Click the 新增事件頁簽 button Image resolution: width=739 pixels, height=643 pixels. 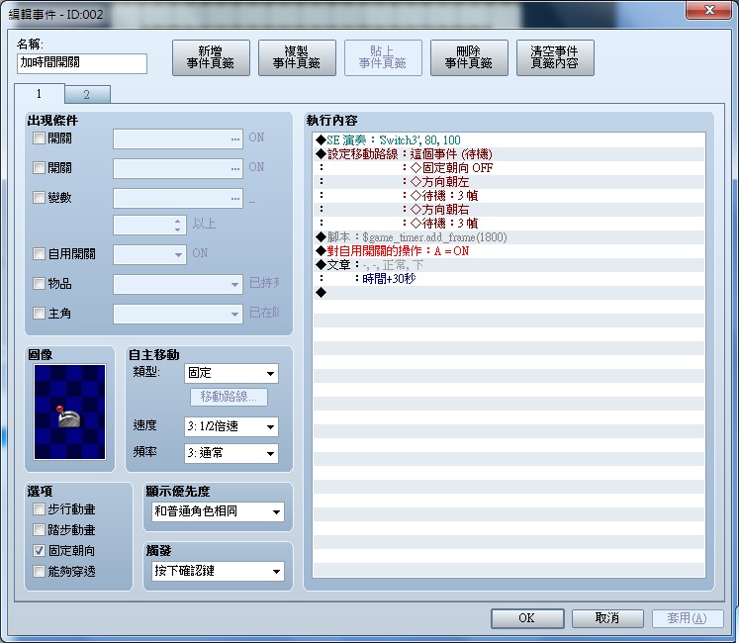[x=211, y=57]
